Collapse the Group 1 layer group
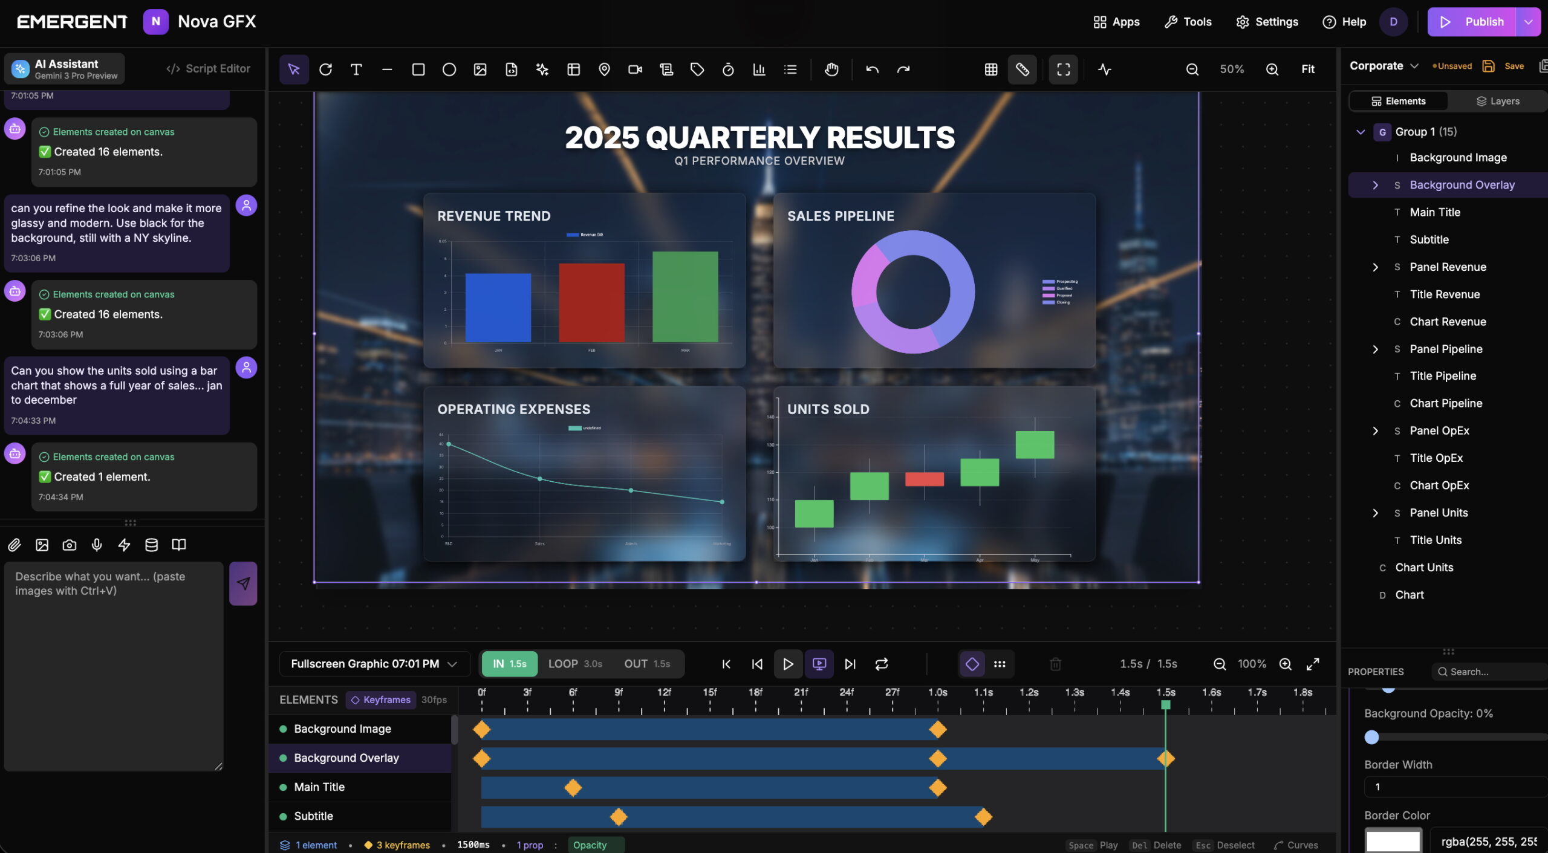The height and width of the screenshot is (853, 1548). (x=1361, y=131)
